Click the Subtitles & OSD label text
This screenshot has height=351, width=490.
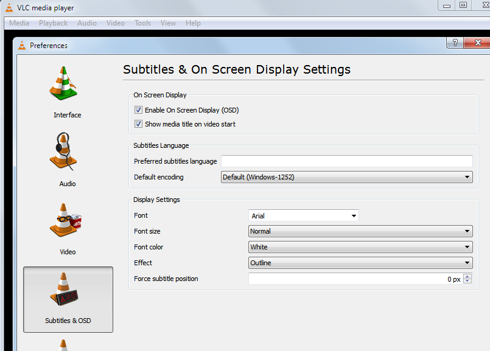pyautogui.click(x=68, y=321)
